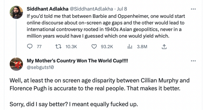Open the sebguts10 wrestling avatar
The width and height of the screenshot is (203, 110).
[16, 64]
